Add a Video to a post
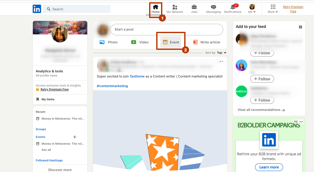This screenshot has width=314, height=172. (x=140, y=42)
